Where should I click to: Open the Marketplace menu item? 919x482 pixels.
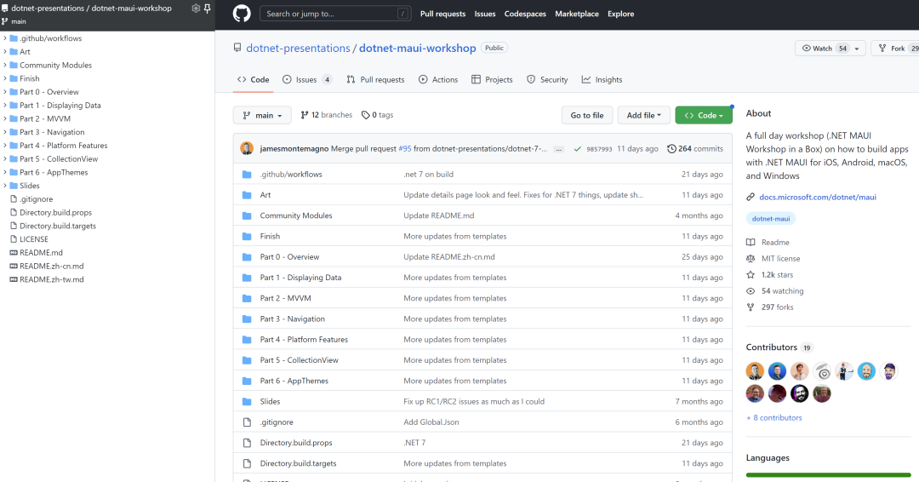(577, 14)
